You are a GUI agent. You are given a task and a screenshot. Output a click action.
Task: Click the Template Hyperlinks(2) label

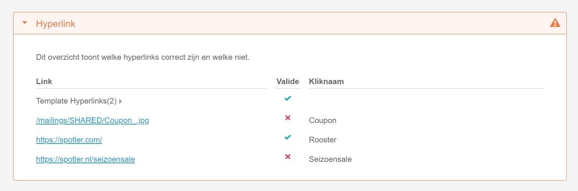tap(77, 101)
